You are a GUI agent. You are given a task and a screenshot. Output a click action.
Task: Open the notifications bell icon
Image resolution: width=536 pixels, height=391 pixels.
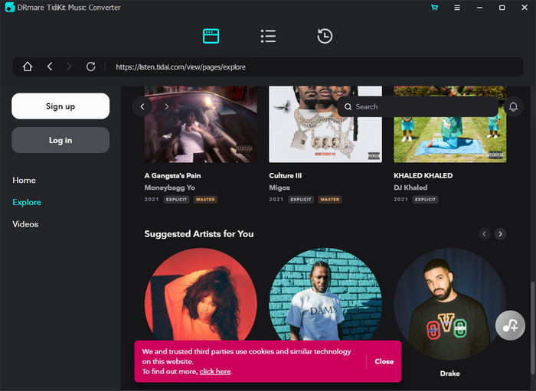click(x=513, y=107)
